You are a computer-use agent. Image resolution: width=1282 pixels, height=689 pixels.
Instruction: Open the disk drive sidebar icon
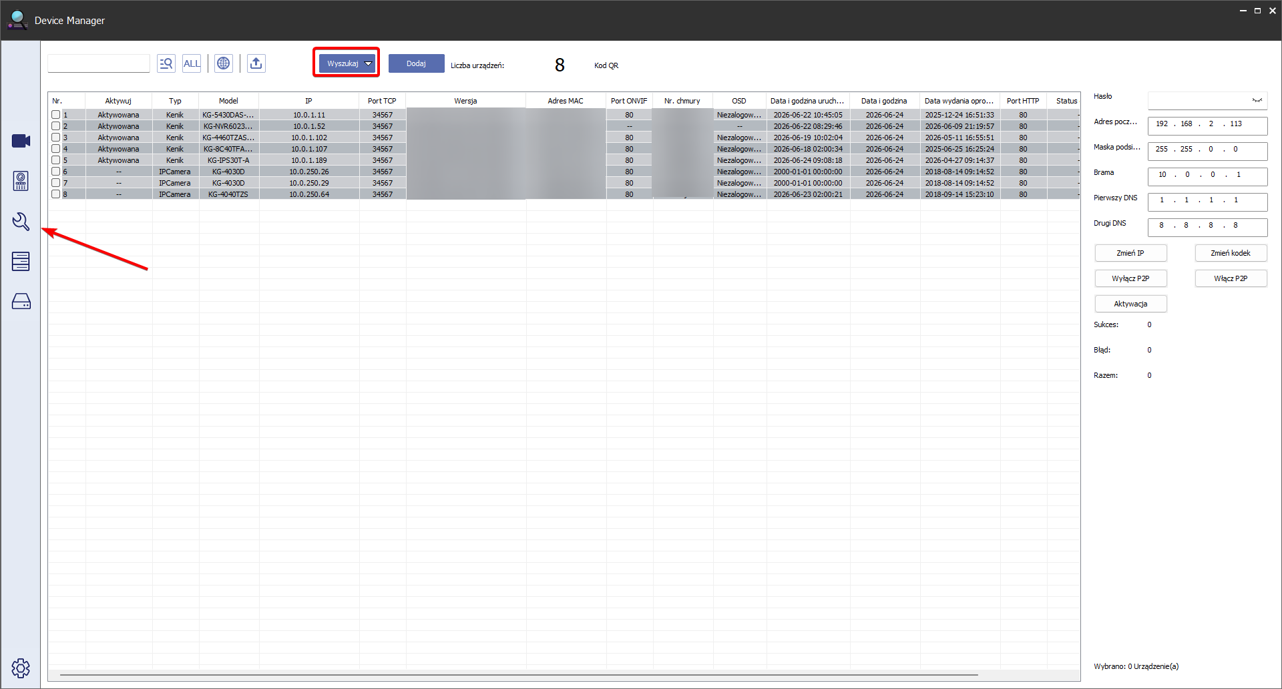(21, 301)
